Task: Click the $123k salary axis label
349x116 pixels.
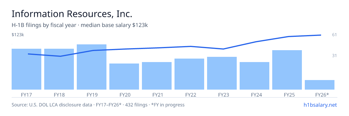Action: click(x=18, y=35)
